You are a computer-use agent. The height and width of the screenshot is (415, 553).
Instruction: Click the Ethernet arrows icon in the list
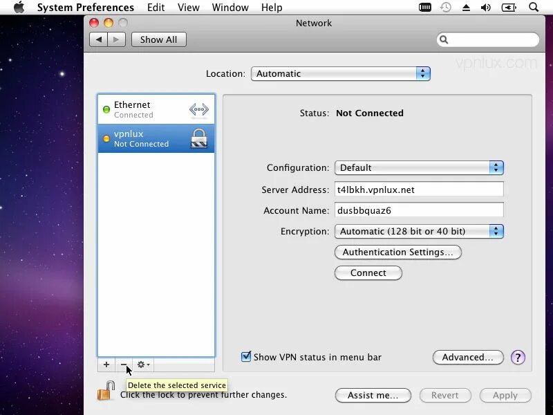click(199, 109)
